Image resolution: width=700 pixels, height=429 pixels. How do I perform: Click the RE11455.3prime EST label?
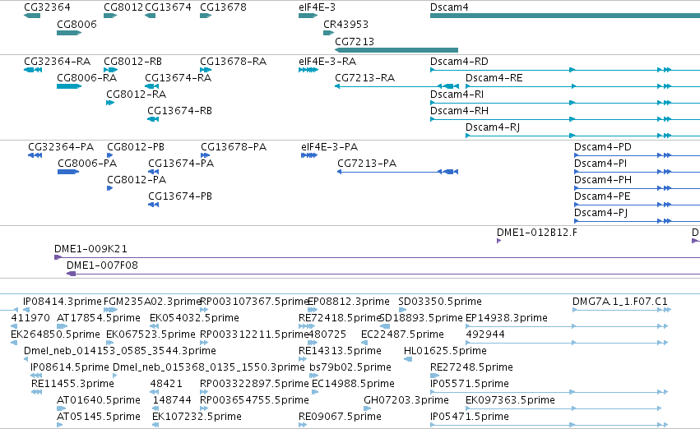[72, 384]
